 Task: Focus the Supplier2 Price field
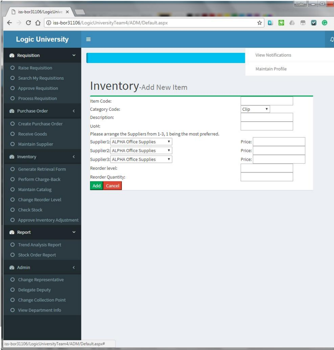[279, 151]
